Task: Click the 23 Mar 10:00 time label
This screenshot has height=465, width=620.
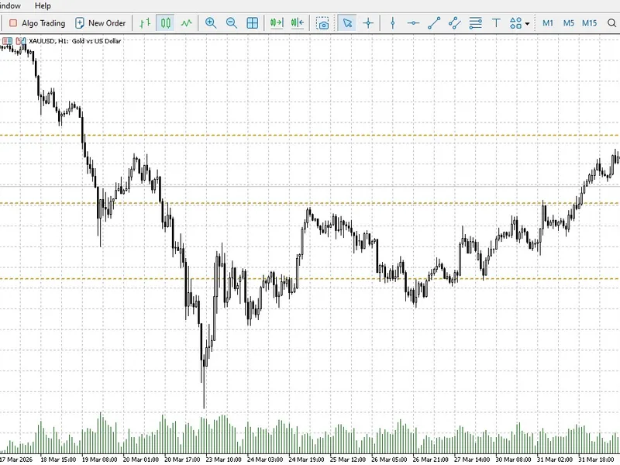Action: tap(223, 460)
